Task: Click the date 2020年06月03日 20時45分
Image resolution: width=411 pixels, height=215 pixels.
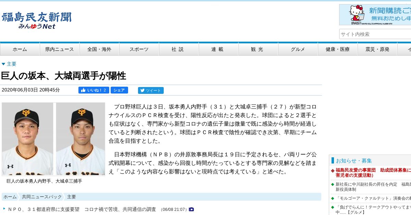Action: coord(31,90)
